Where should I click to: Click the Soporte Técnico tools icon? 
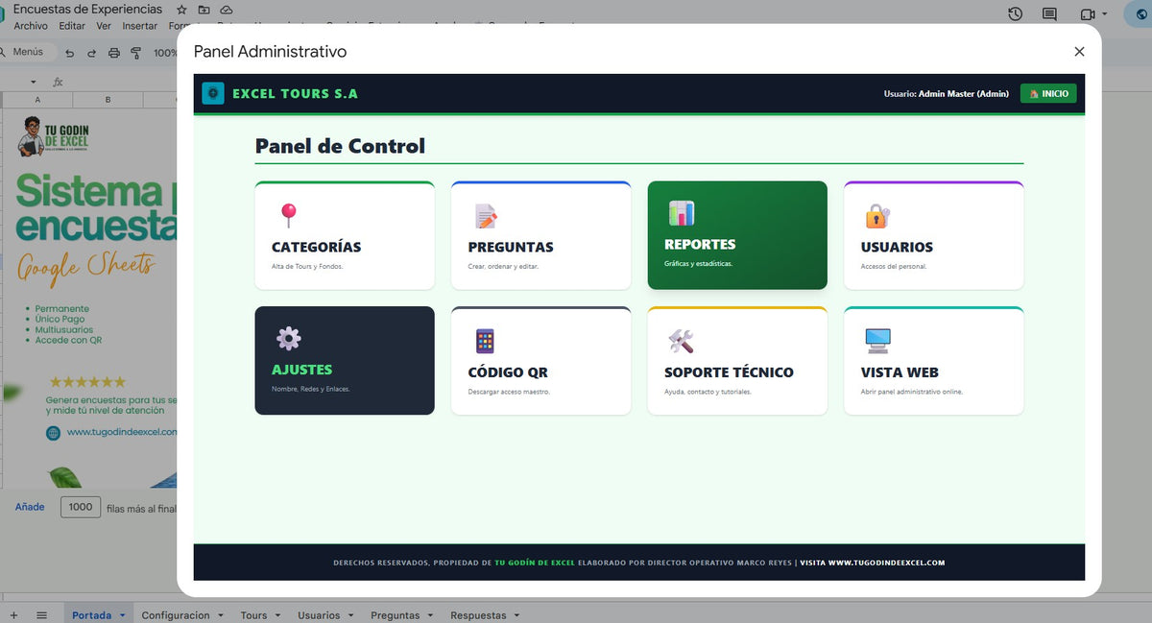(681, 341)
